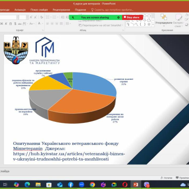Click the bold Ж button
The height and width of the screenshot is (189, 189).
pos(2,24)
